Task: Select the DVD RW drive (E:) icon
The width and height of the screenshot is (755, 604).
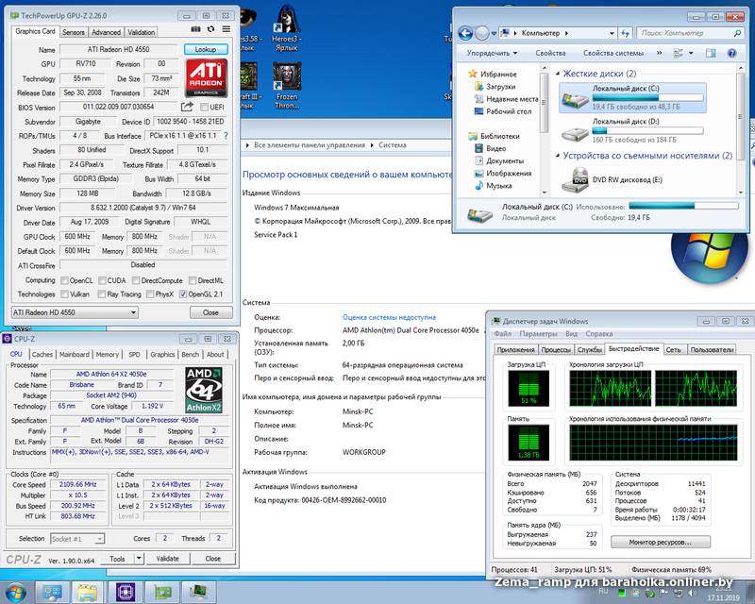Action: 575,179
